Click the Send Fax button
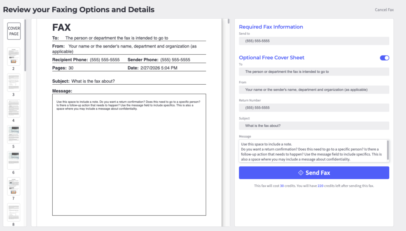This screenshot has height=231, width=406. pos(314,172)
